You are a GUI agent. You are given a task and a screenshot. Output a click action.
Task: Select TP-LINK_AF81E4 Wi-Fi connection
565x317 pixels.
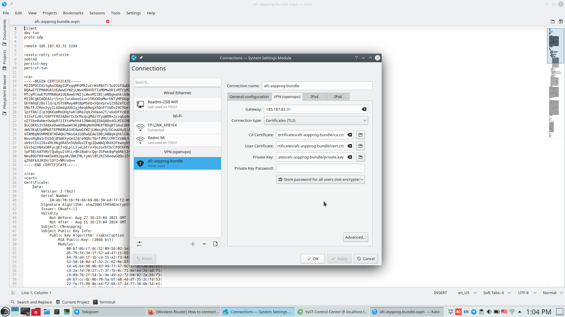coord(177,127)
